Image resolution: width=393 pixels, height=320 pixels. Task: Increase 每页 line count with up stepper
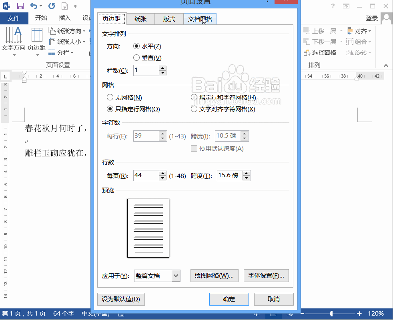coord(163,173)
